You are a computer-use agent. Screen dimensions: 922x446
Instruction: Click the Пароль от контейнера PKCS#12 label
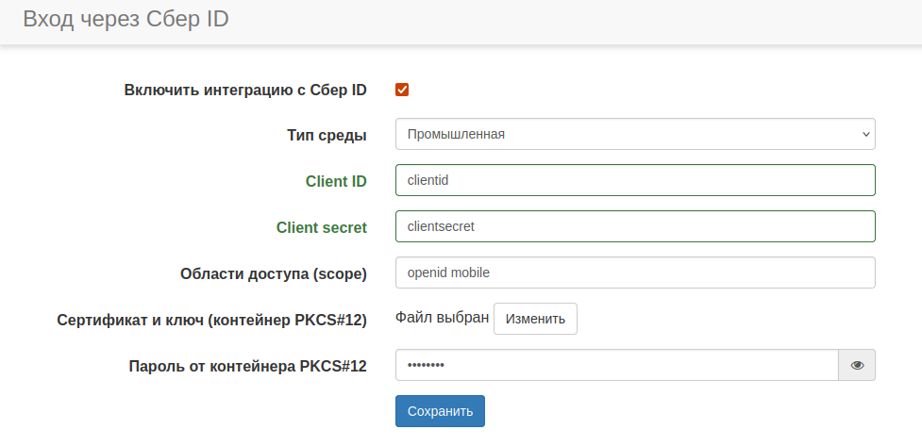247,366
